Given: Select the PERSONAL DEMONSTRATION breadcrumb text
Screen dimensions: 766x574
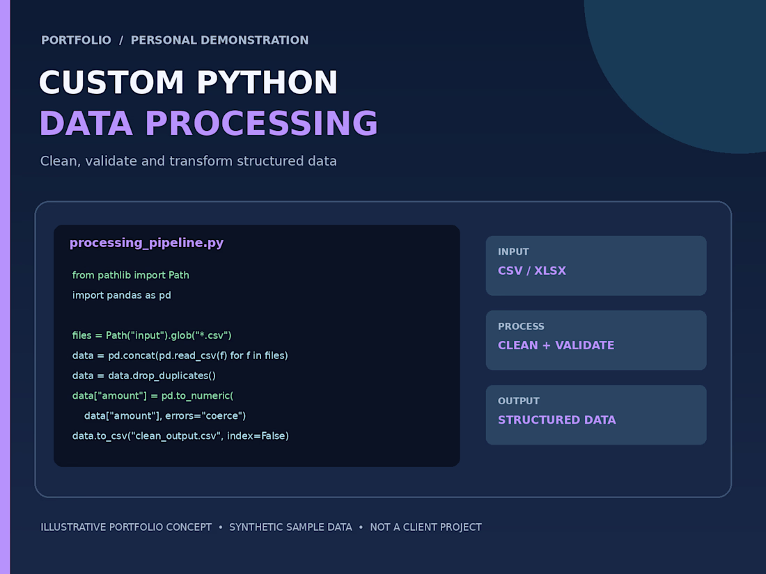Looking at the screenshot, I should (x=220, y=40).
